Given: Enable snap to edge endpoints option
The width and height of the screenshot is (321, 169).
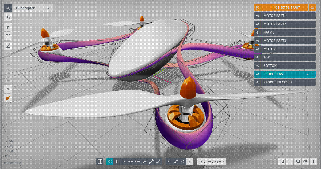Looking at the screenshot, I should coord(138,161).
